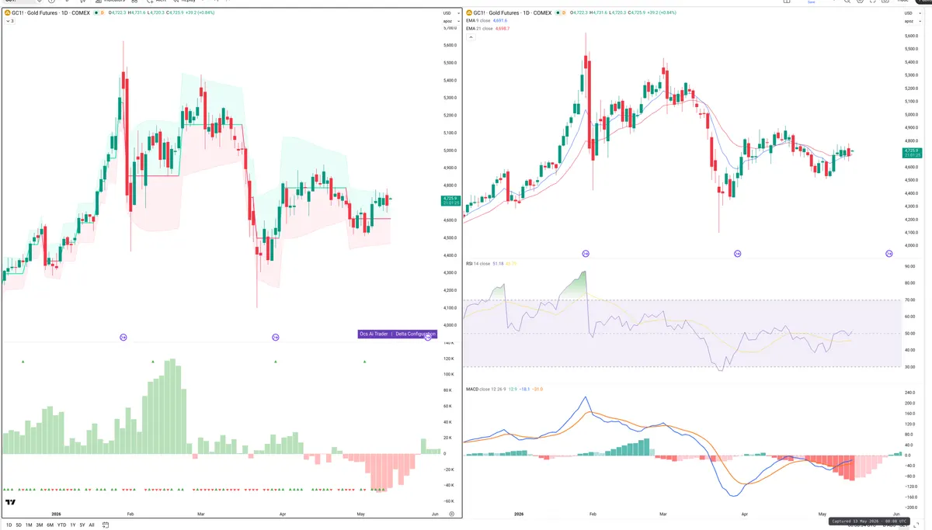932x530 pixels.
Task: Click the event marker near February in right chart
Action: pos(586,254)
